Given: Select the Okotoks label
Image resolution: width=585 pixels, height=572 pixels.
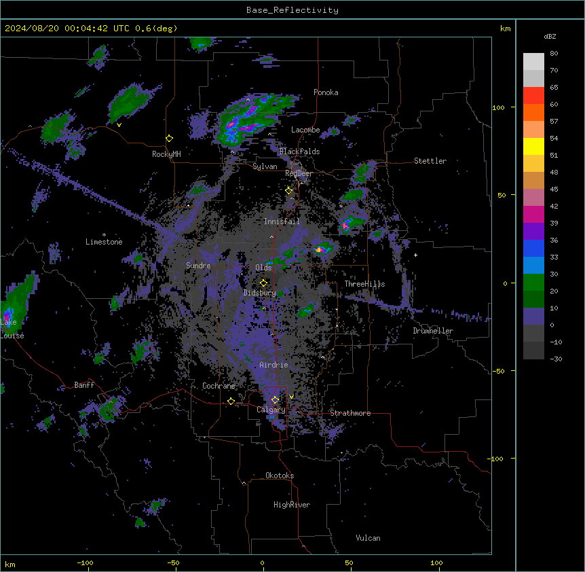Looking at the screenshot, I should [280, 476].
